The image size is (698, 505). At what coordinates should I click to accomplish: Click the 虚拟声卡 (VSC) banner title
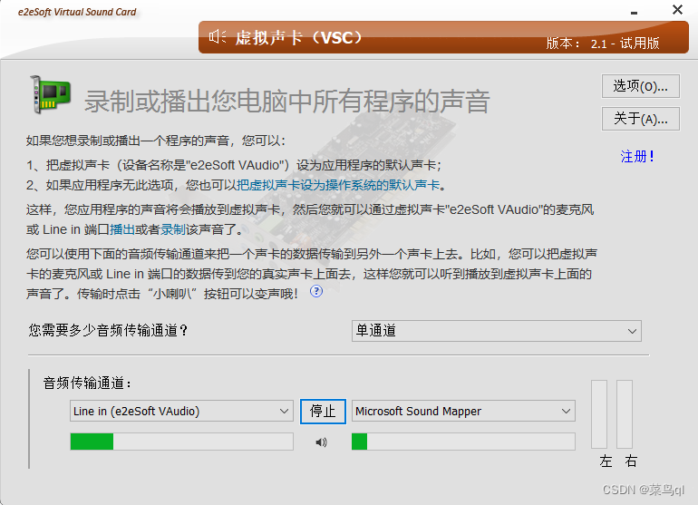pyautogui.click(x=299, y=37)
